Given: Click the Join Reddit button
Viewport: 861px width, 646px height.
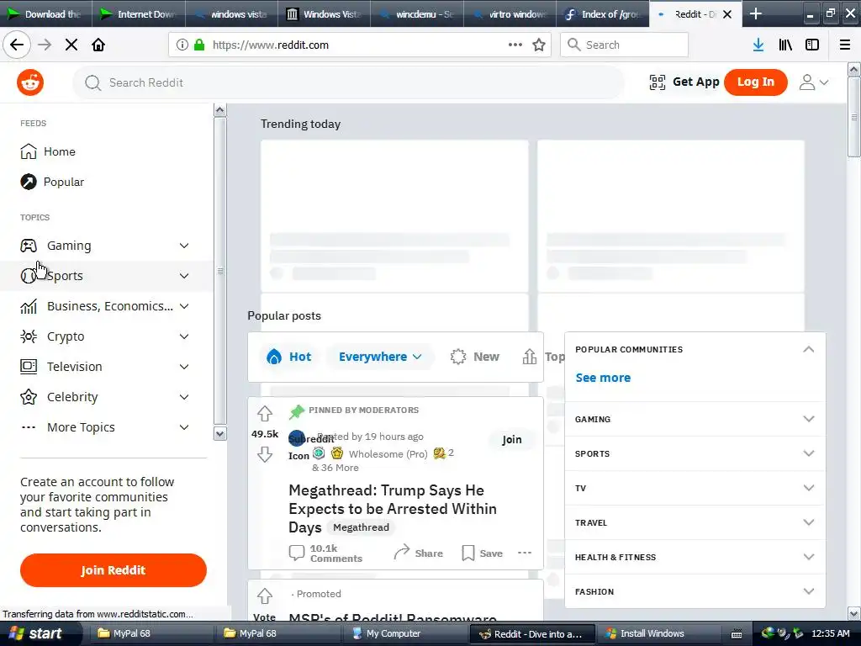Looking at the screenshot, I should (114, 570).
